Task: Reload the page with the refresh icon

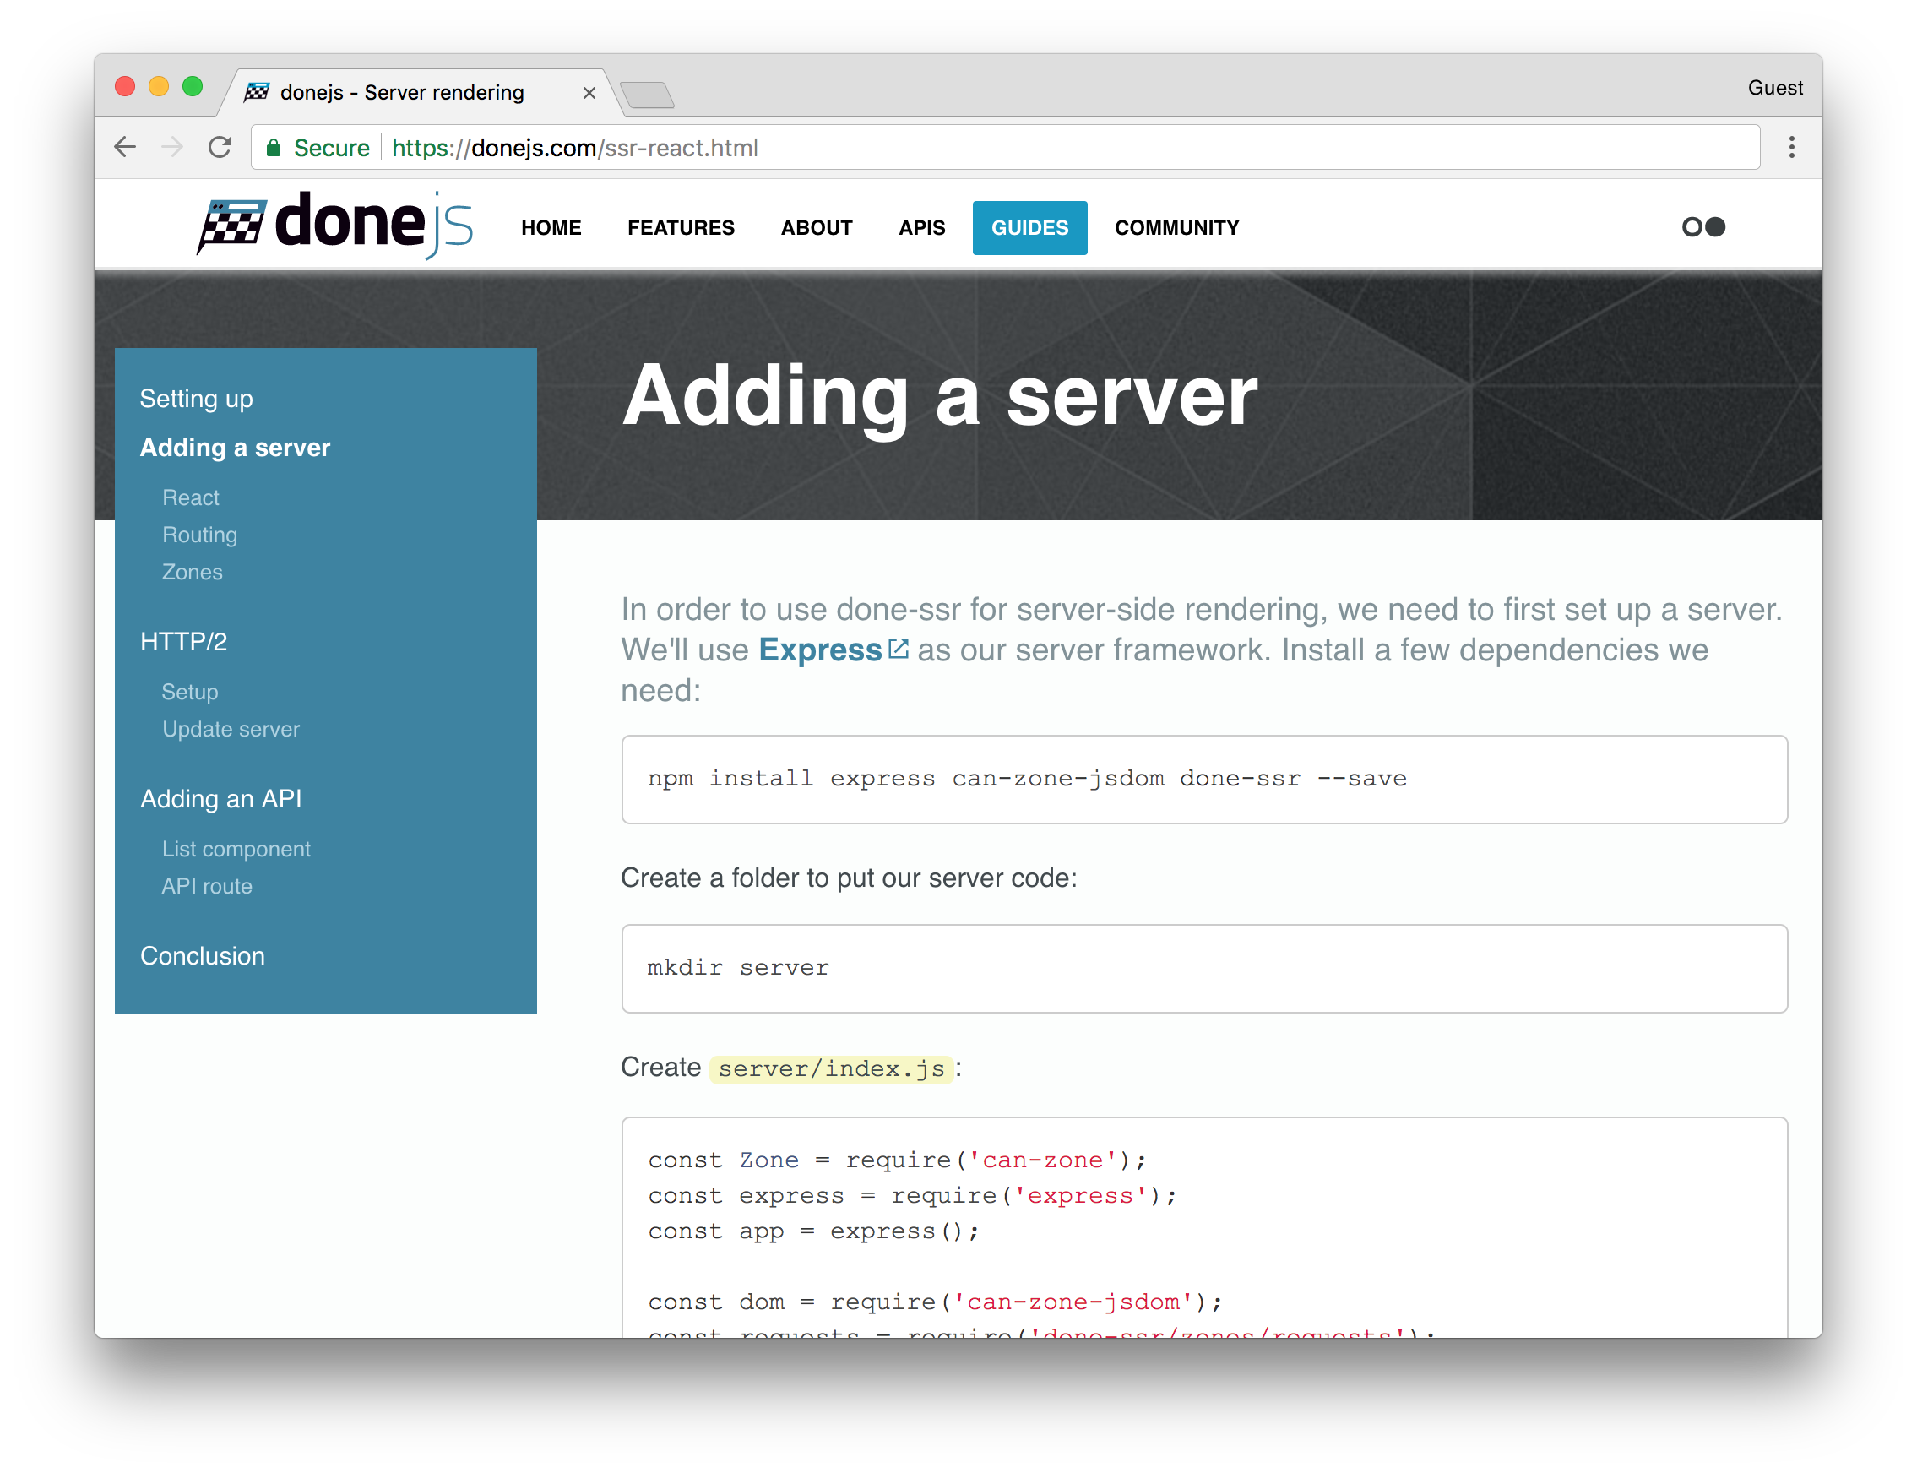Action: (x=220, y=147)
